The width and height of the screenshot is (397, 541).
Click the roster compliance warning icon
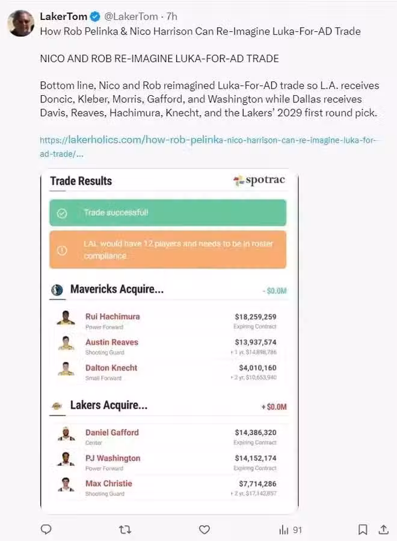click(62, 250)
